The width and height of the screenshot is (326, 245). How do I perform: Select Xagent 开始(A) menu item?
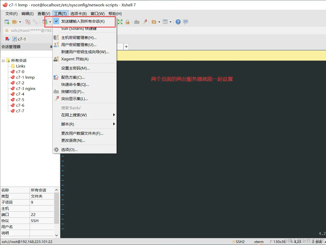(x=84, y=59)
